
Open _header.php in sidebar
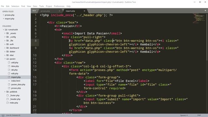click(15, 99)
